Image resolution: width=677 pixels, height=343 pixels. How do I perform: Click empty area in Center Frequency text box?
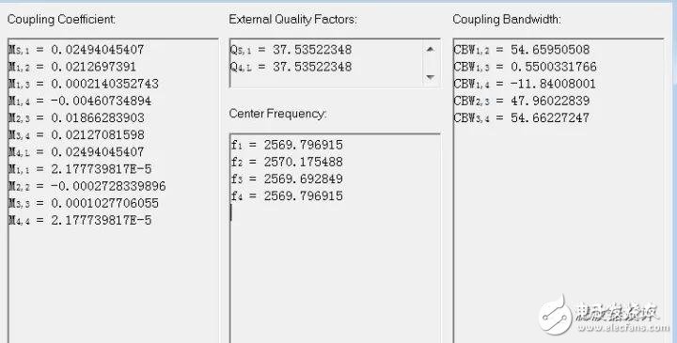pyautogui.click(x=335, y=276)
